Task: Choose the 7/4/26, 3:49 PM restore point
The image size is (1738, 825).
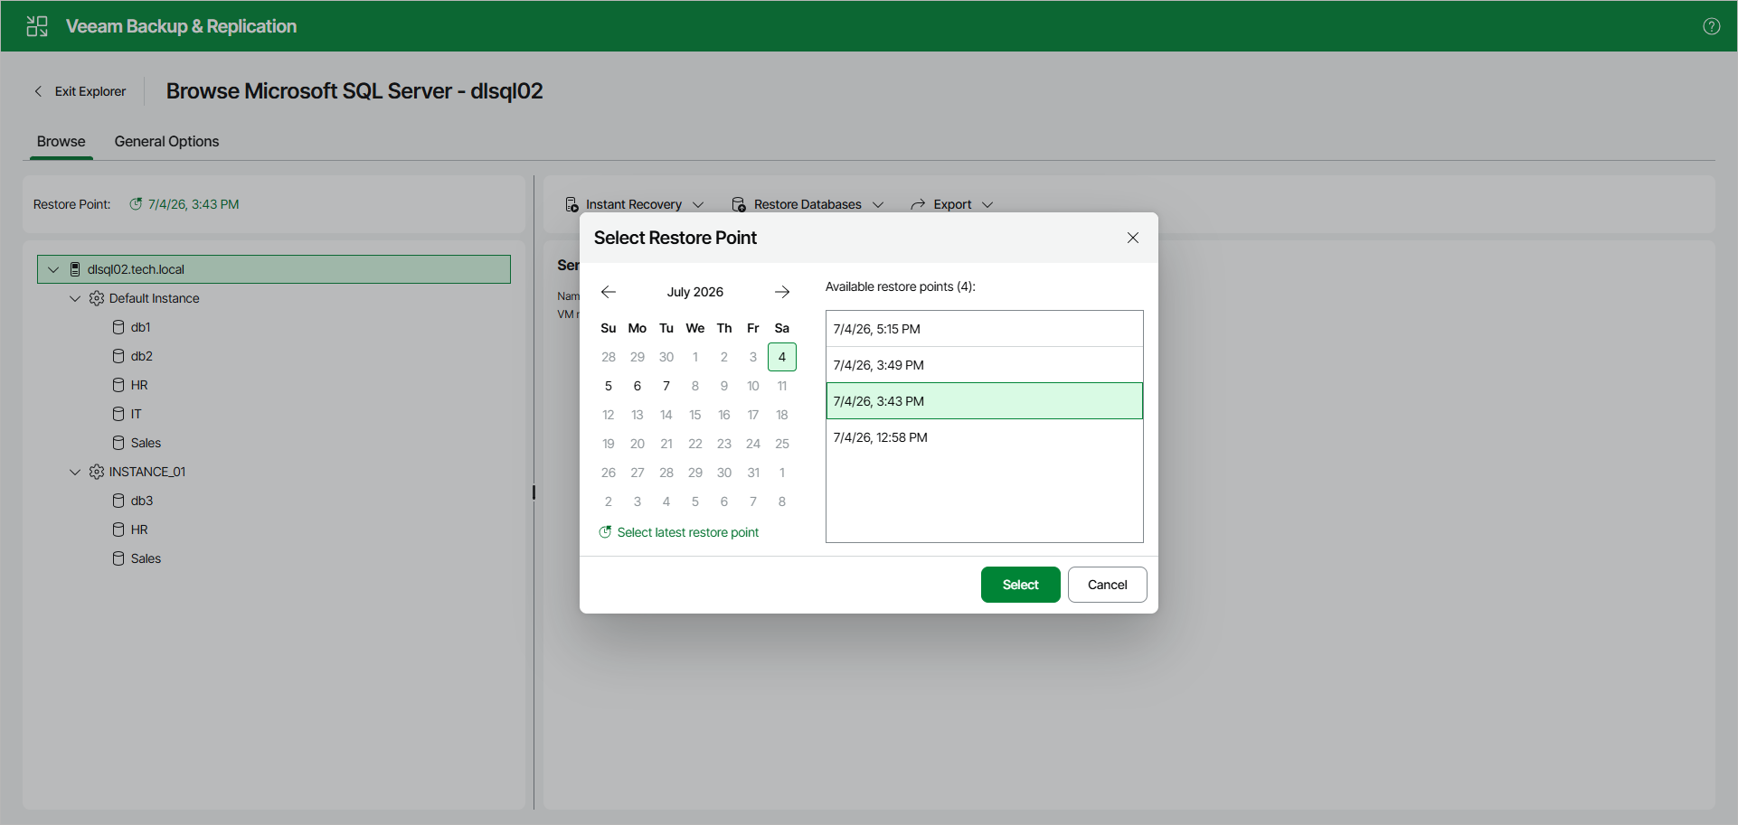Action: tap(984, 365)
